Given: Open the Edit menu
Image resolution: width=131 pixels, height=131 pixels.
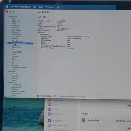Looking at the screenshot, I should click(x=41, y=7).
